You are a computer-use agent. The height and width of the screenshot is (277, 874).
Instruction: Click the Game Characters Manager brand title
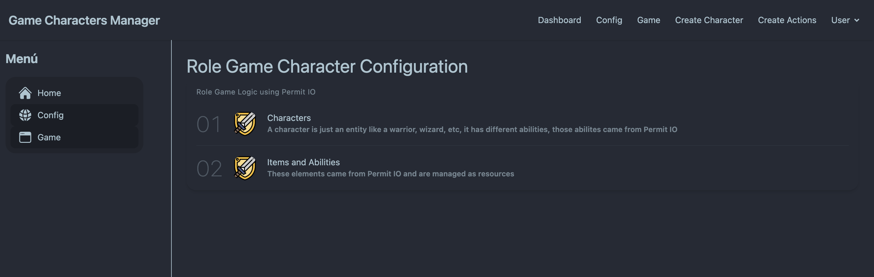pos(84,20)
